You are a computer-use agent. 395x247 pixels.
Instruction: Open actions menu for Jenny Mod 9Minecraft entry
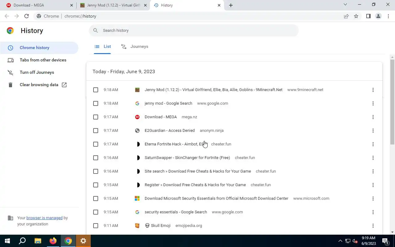coord(373,90)
